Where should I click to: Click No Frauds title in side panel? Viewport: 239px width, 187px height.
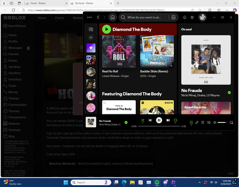[x=192, y=90]
